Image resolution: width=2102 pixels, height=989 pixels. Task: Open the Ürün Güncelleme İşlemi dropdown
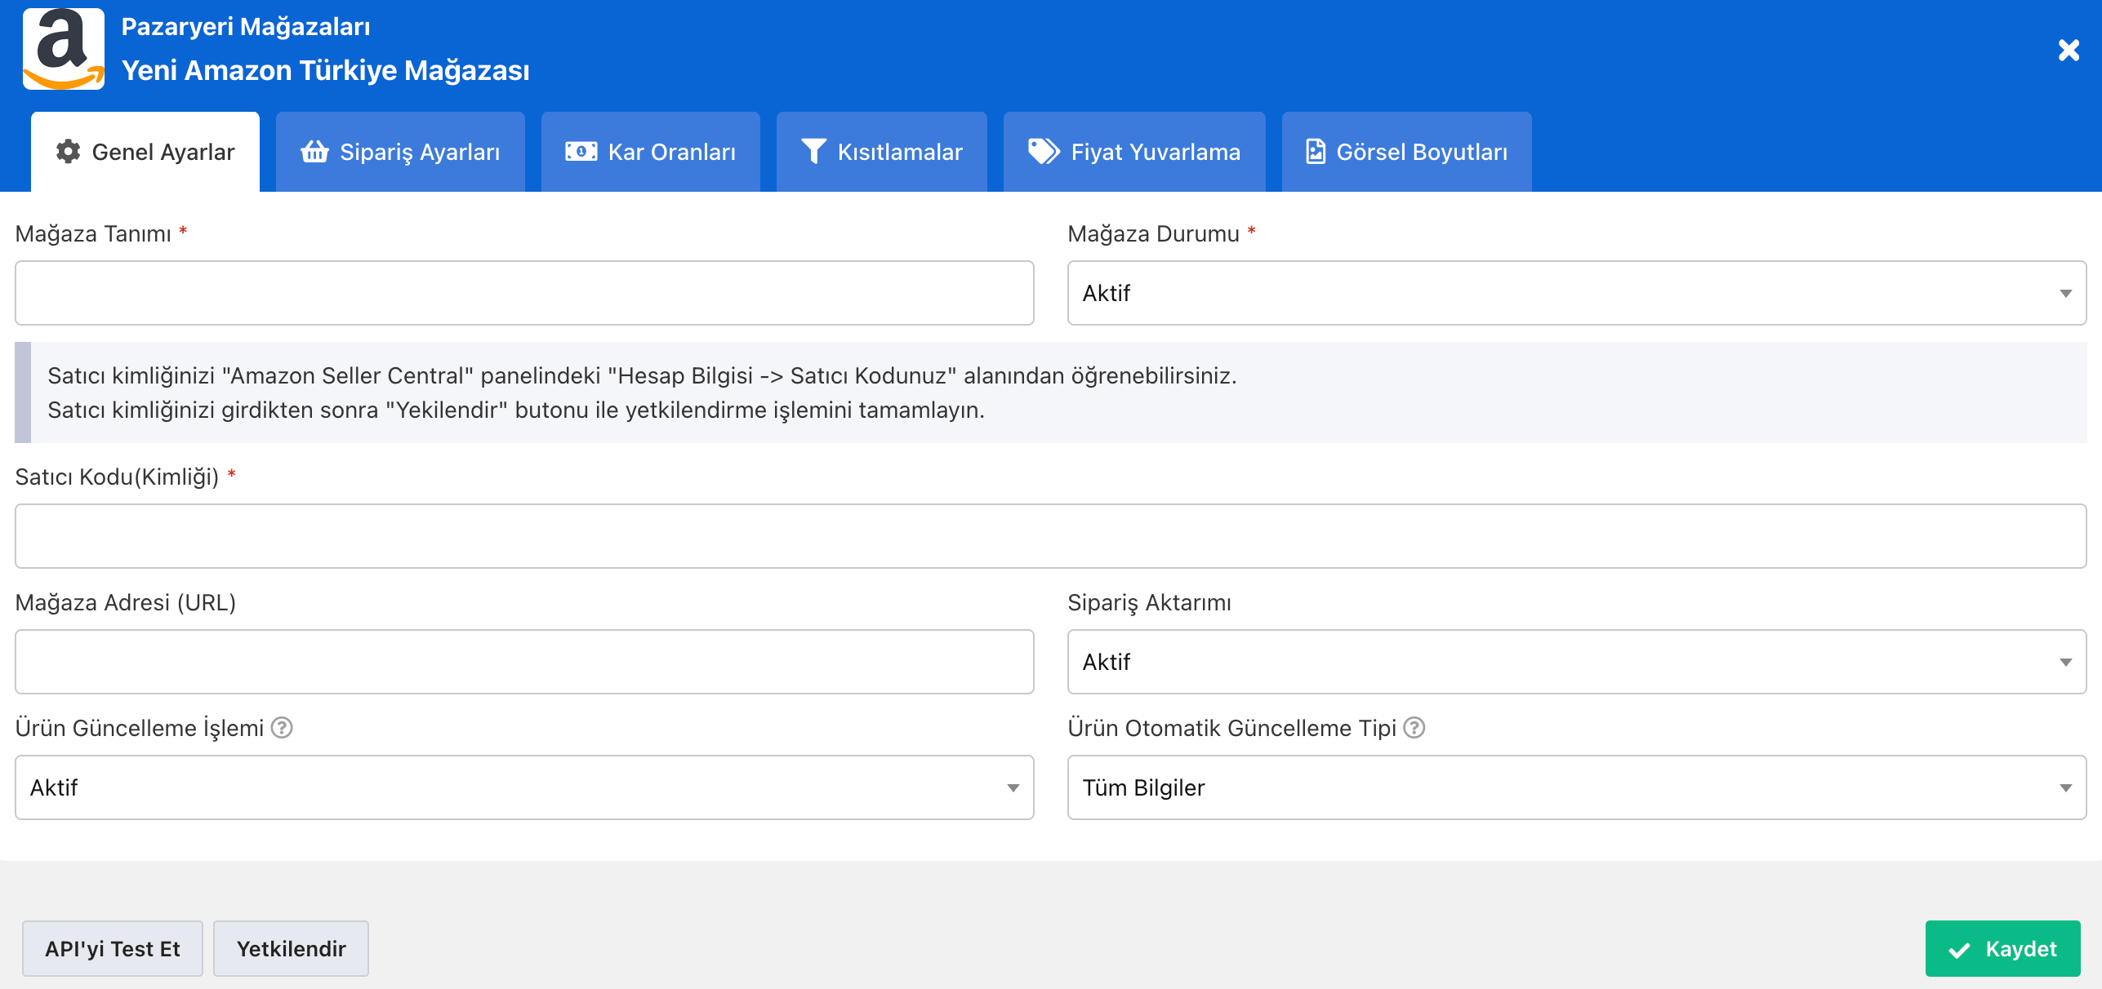pos(524,787)
